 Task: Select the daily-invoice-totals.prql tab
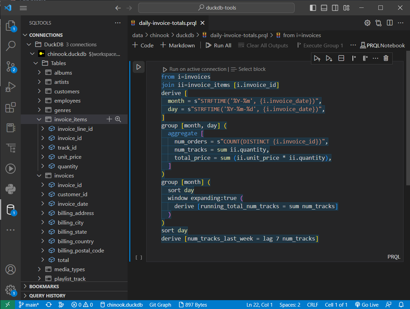pos(167,23)
